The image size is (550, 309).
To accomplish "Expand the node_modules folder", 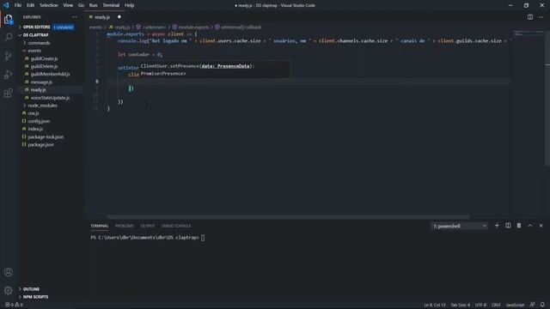I will point(42,106).
